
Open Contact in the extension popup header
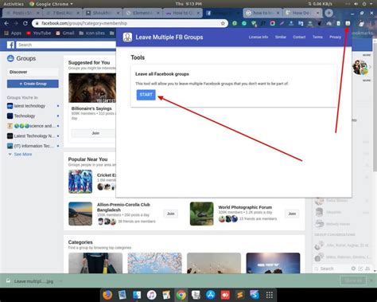(x=299, y=37)
